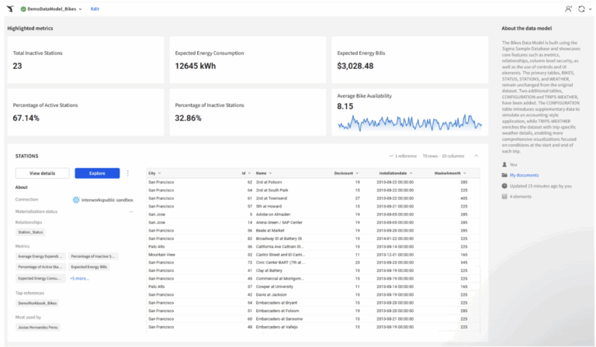Click the refresh data icon

click(581, 9)
